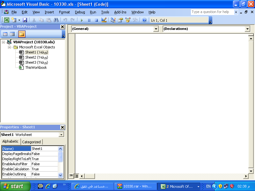Open the Tools menu

[x=105, y=12]
